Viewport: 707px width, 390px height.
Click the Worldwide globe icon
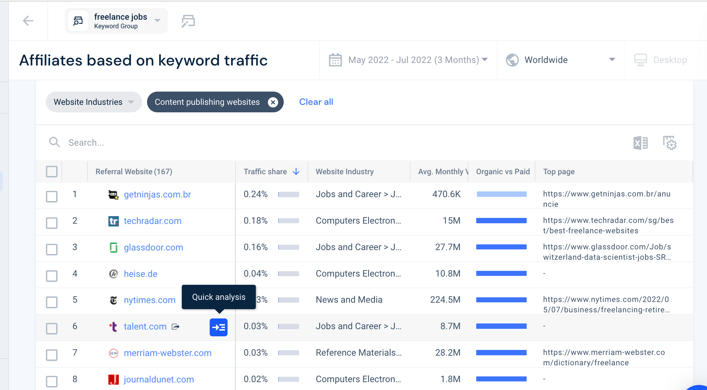click(512, 60)
